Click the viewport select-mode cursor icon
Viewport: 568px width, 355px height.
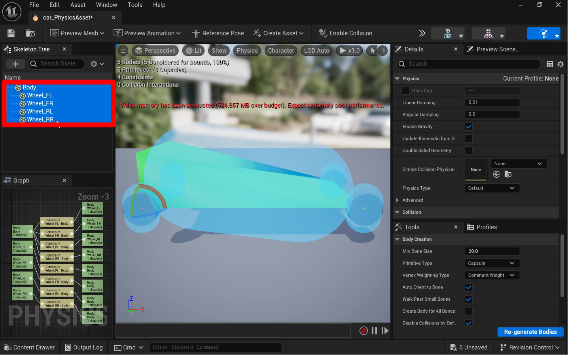pyautogui.click(x=373, y=51)
